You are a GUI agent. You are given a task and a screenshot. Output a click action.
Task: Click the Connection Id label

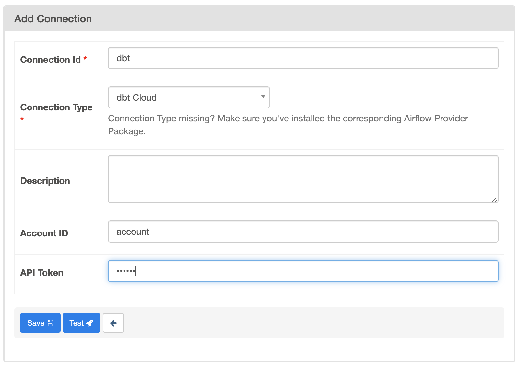point(50,60)
